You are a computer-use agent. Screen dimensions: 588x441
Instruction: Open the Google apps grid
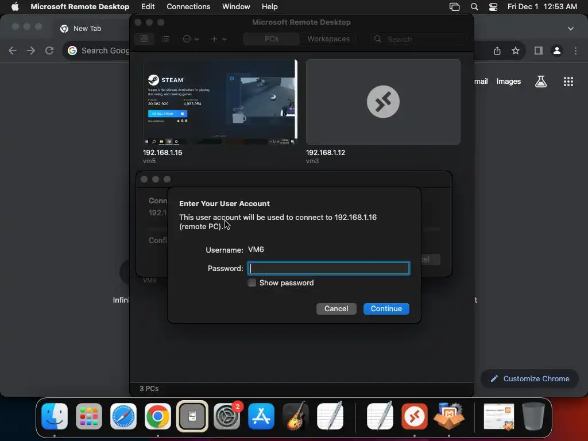[568, 82]
